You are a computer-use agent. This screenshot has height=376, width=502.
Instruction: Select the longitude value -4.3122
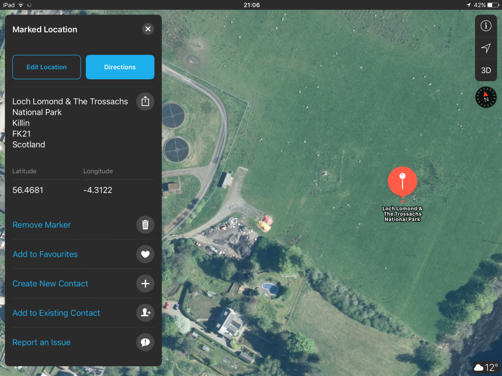[98, 190]
